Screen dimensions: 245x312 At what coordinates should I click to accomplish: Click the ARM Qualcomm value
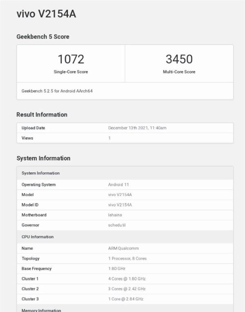pyautogui.click(x=123, y=248)
